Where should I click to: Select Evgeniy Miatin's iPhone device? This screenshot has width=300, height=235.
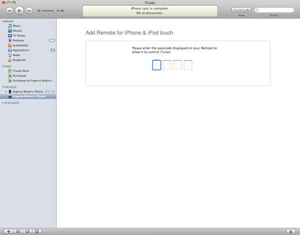pyautogui.click(x=27, y=91)
